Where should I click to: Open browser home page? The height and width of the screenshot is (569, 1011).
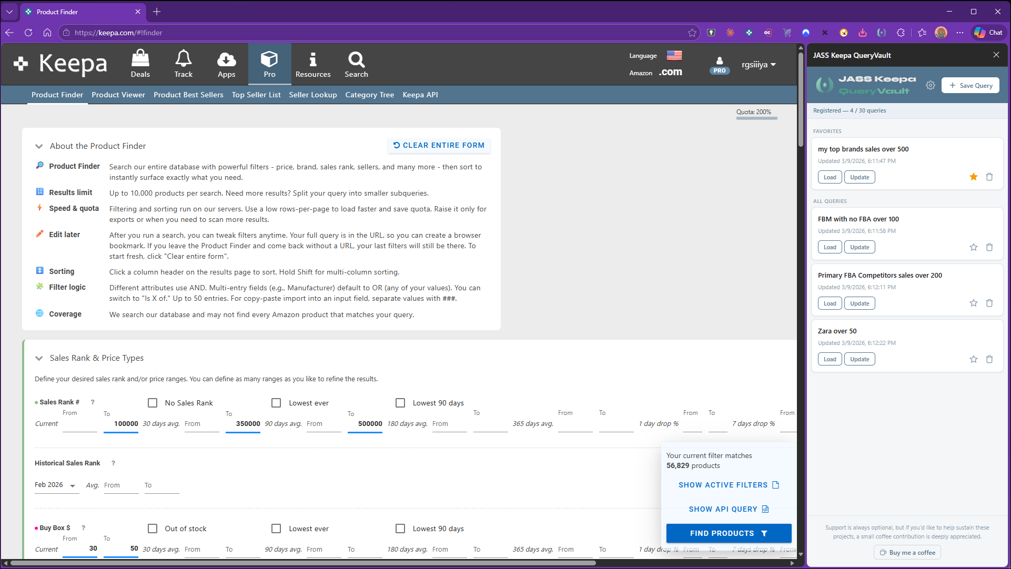pos(47,33)
